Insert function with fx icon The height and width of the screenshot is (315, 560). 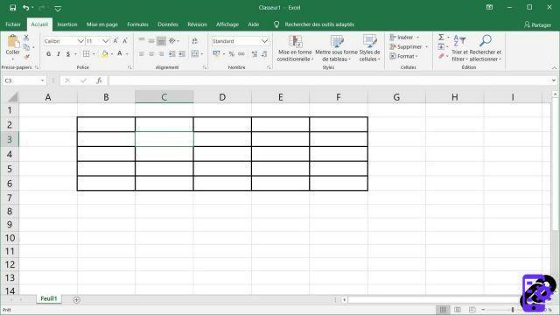click(x=99, y=80)
